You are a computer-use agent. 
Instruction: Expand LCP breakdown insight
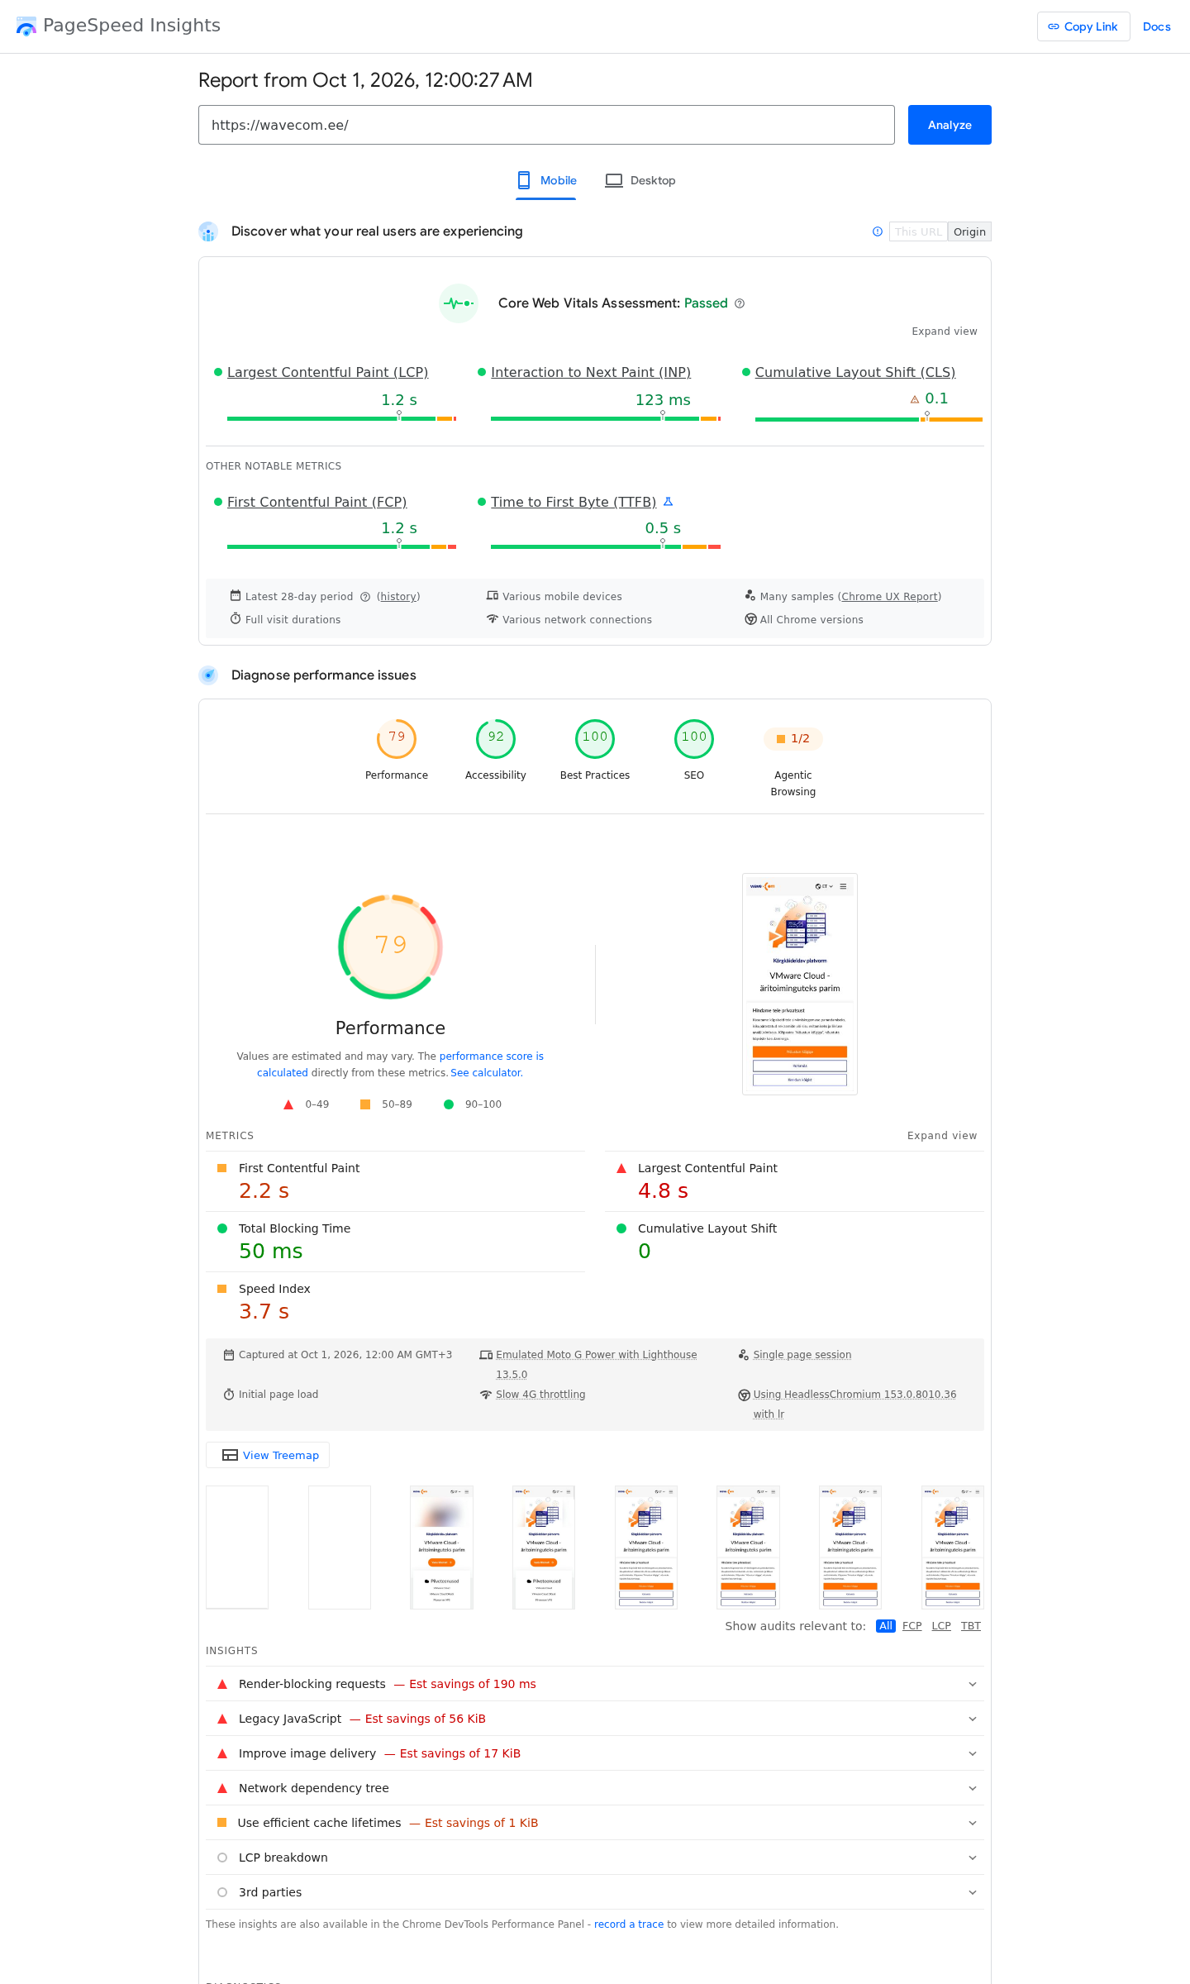coord(595,1858)
